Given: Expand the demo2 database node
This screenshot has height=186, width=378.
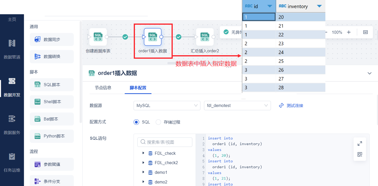Looking at the screenshot, I should 143,182.
